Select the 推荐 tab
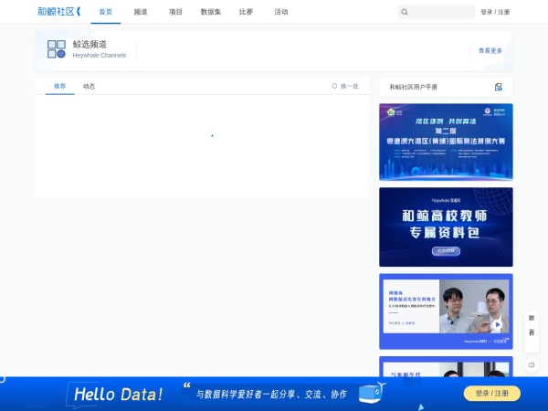The height and width of the screenshot is (411, 548). (x=60, y=86)
